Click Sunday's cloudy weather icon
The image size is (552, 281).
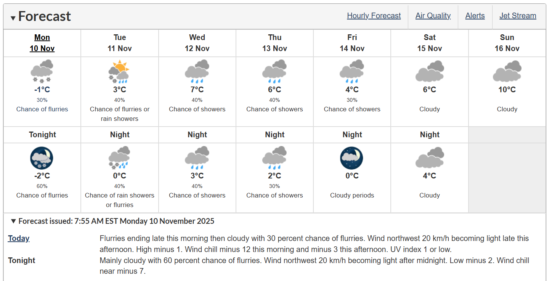(507, 71)
